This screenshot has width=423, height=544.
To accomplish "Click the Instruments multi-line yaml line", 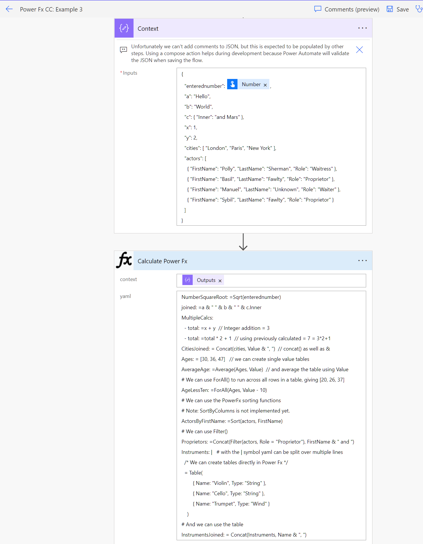I will click(262, 452).
